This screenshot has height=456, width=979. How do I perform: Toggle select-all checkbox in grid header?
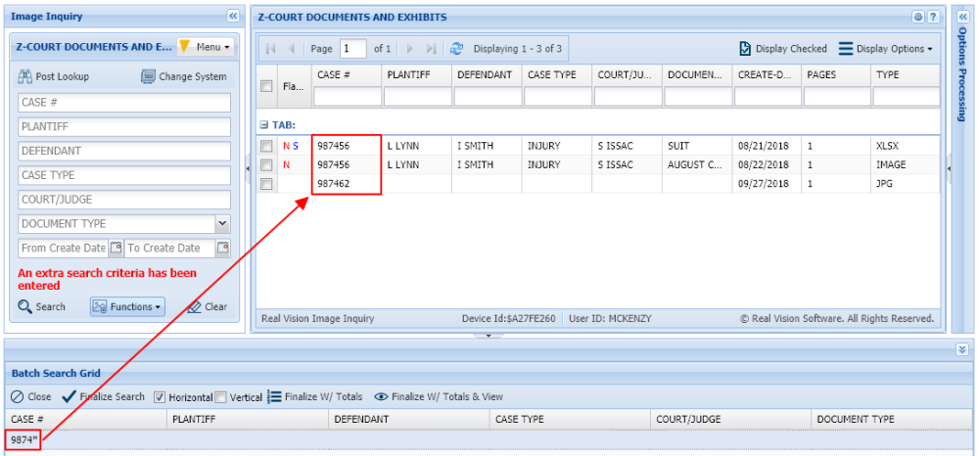266,86
